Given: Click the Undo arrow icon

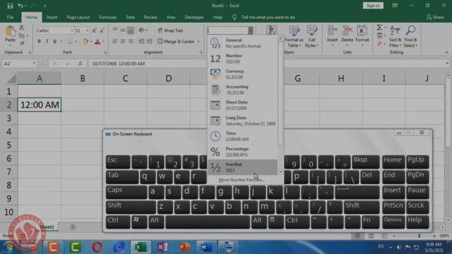Looking at the screenshot, I should click(20, 6).
